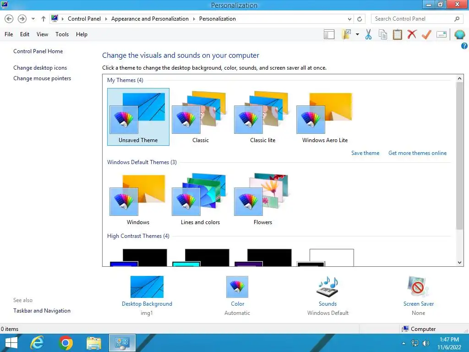Click theme list scroll down arrow
Image resolution: width=469 pixels, height=352 pixels.
(459, 263)
